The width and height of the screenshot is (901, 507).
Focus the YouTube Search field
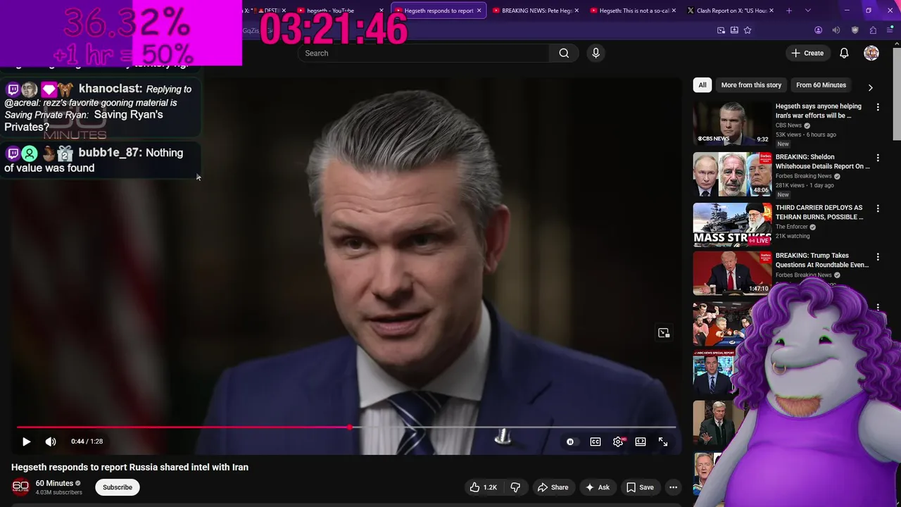(x=424, y=53)
